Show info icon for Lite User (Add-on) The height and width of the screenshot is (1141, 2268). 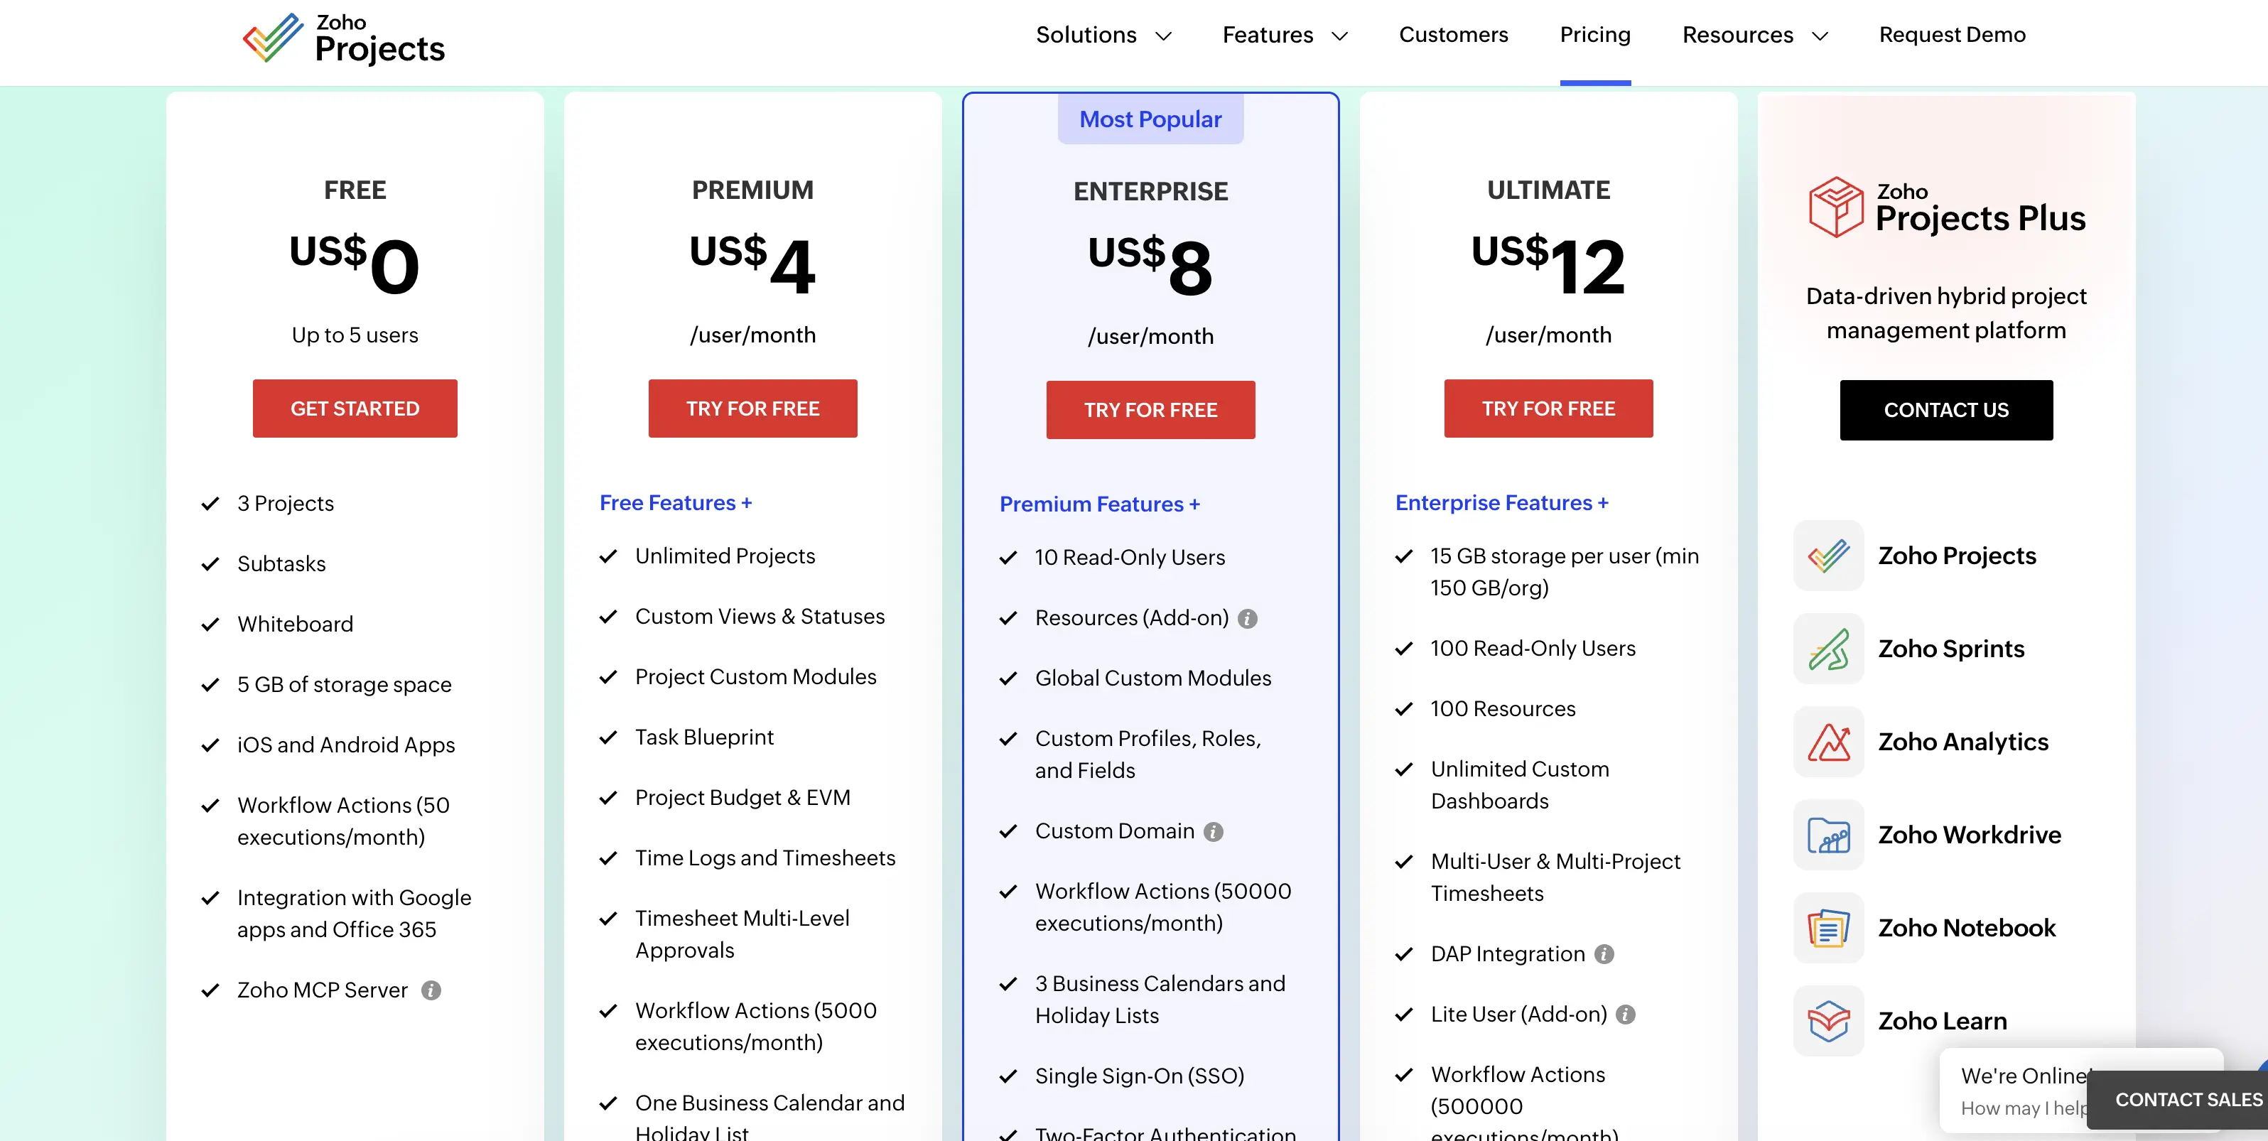[x=1626, y=1015]
